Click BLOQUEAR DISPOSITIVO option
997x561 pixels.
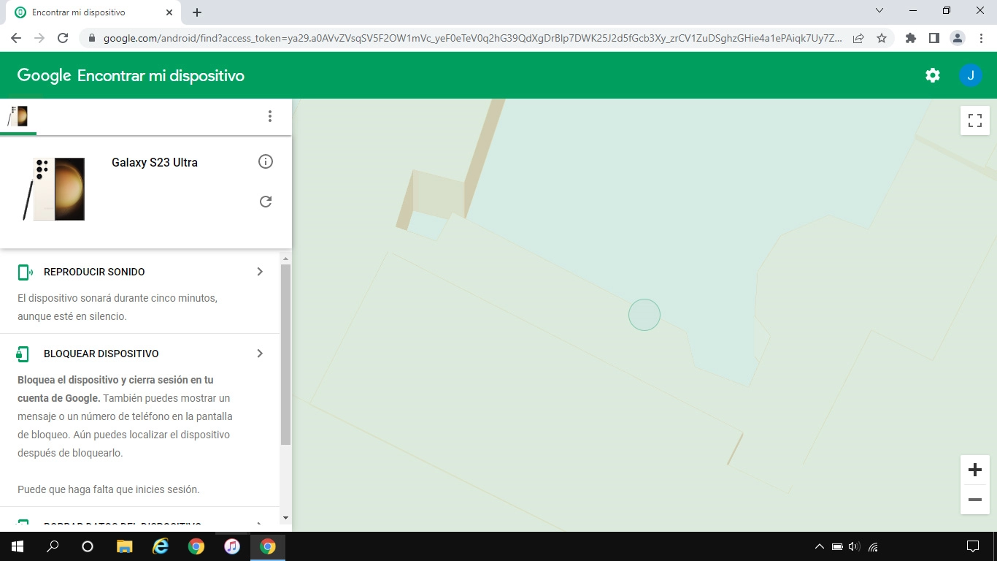pos(101,354)
